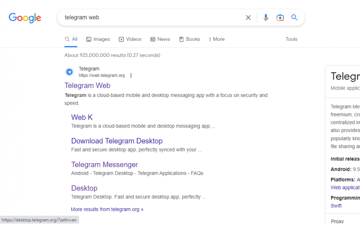Click the Google logo
This screenshot has width=360, height=225.
[x=25, y=18]
